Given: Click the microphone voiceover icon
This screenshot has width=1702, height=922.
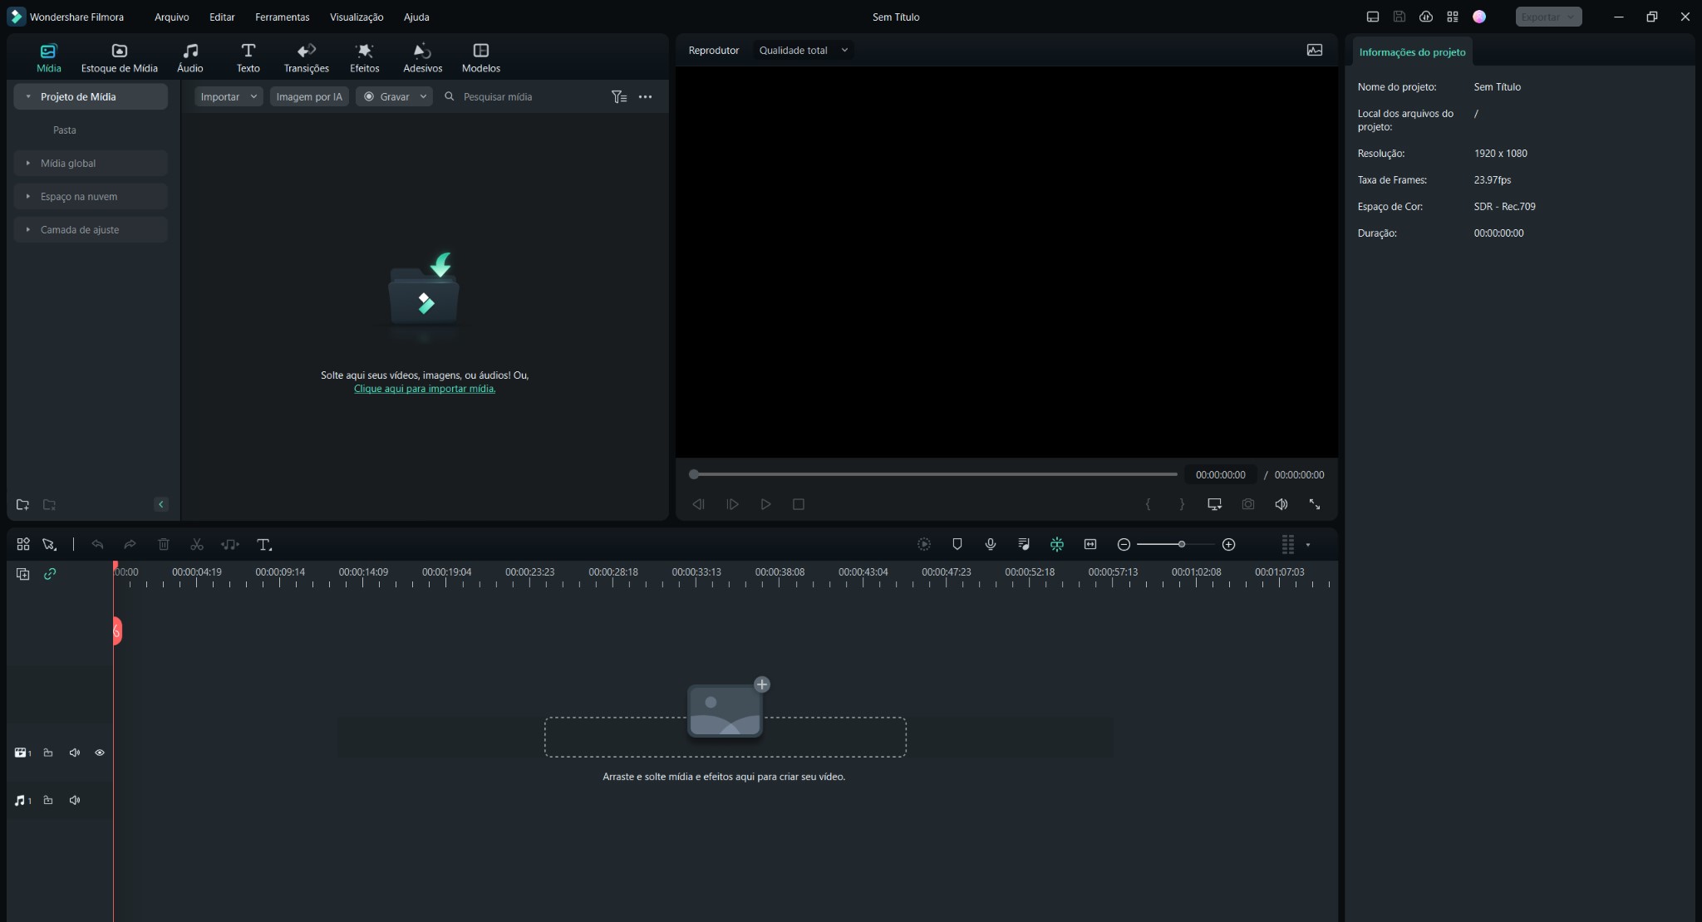Looking at the screenshot, I should tap(990, 544).
